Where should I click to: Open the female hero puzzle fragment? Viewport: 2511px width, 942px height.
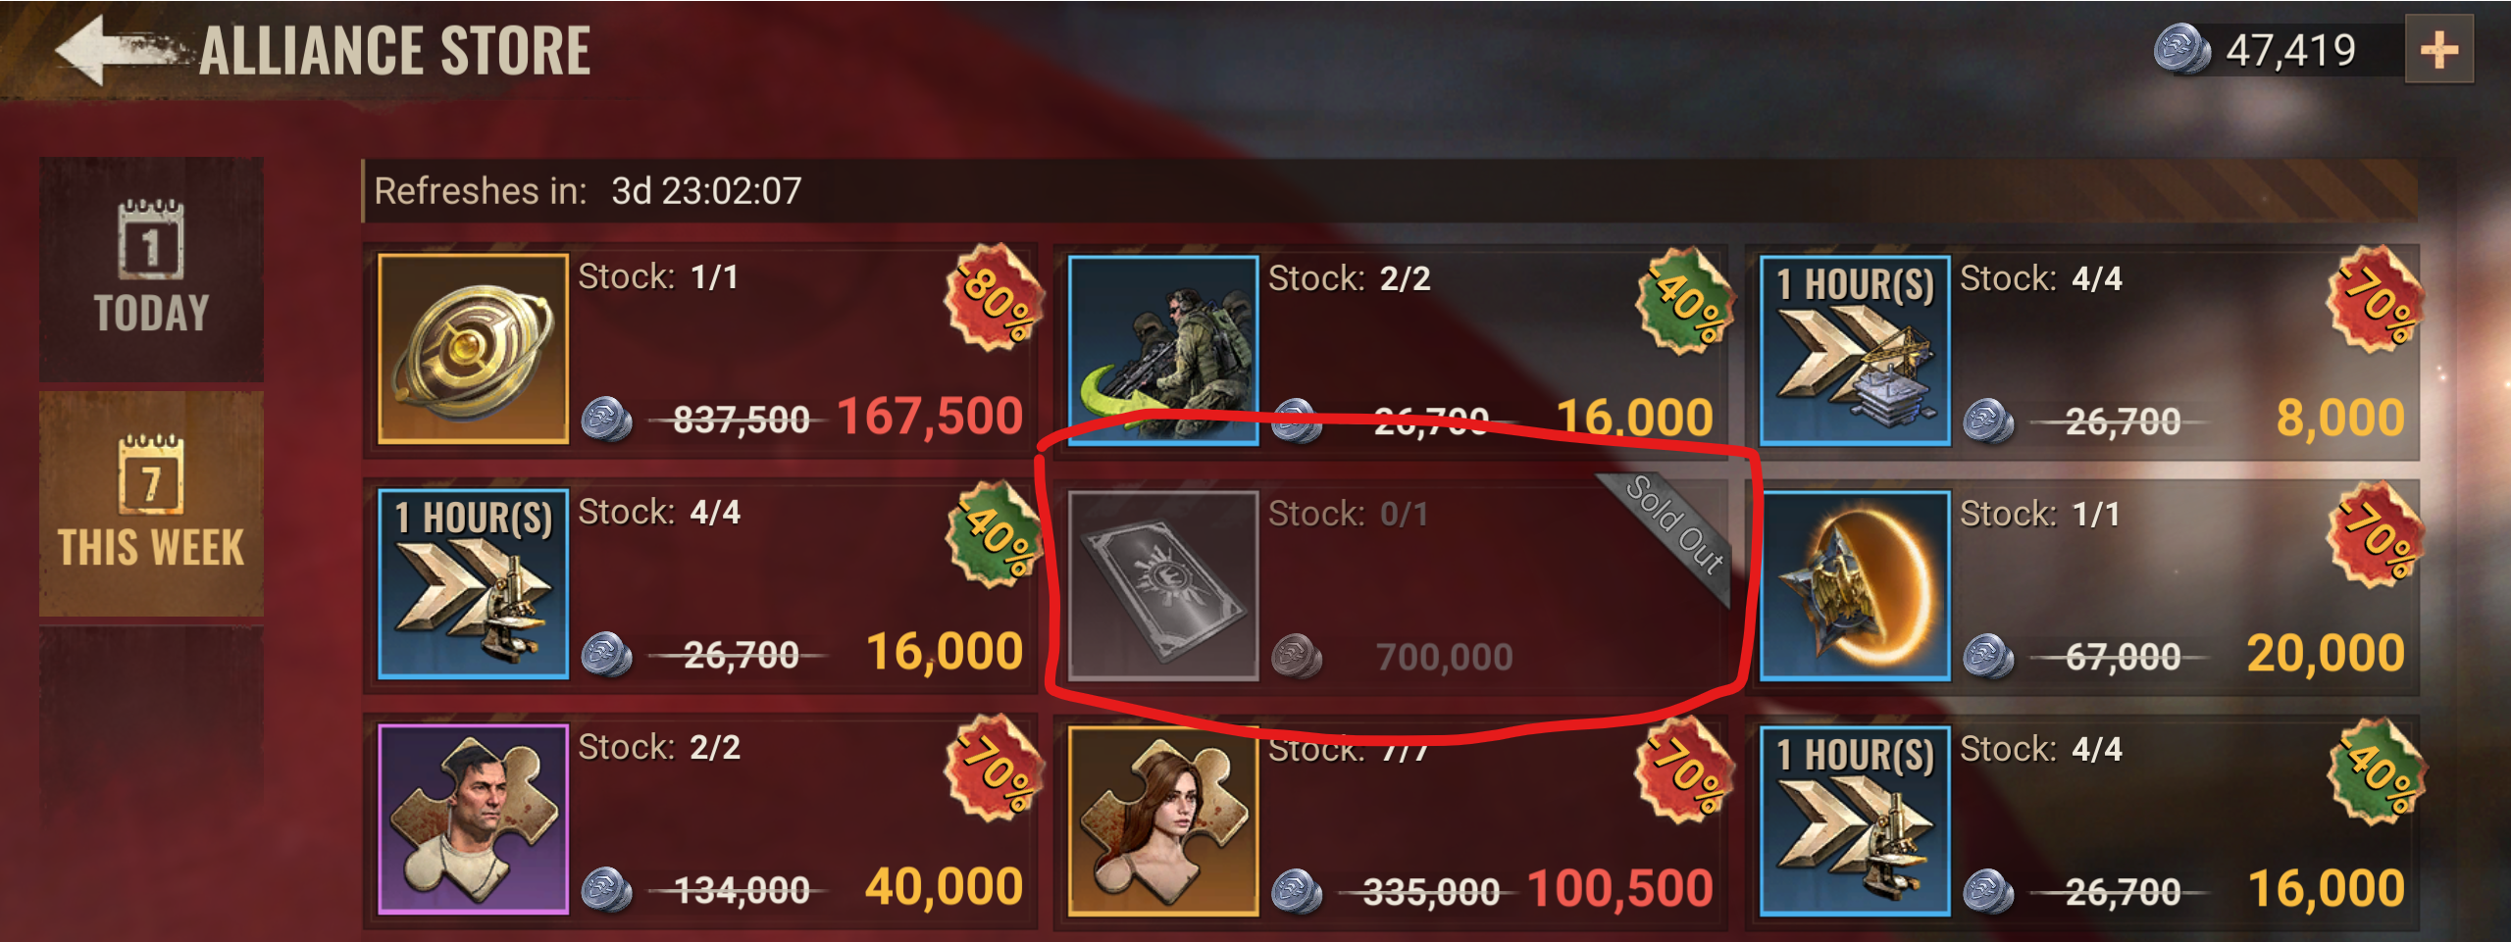tap(1163, 821)
